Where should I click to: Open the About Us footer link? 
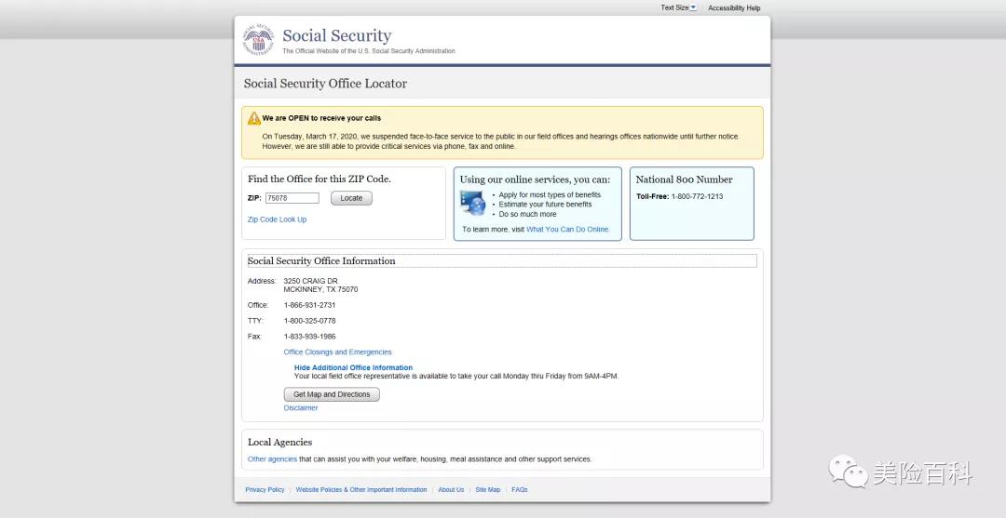tap(451, 490)
